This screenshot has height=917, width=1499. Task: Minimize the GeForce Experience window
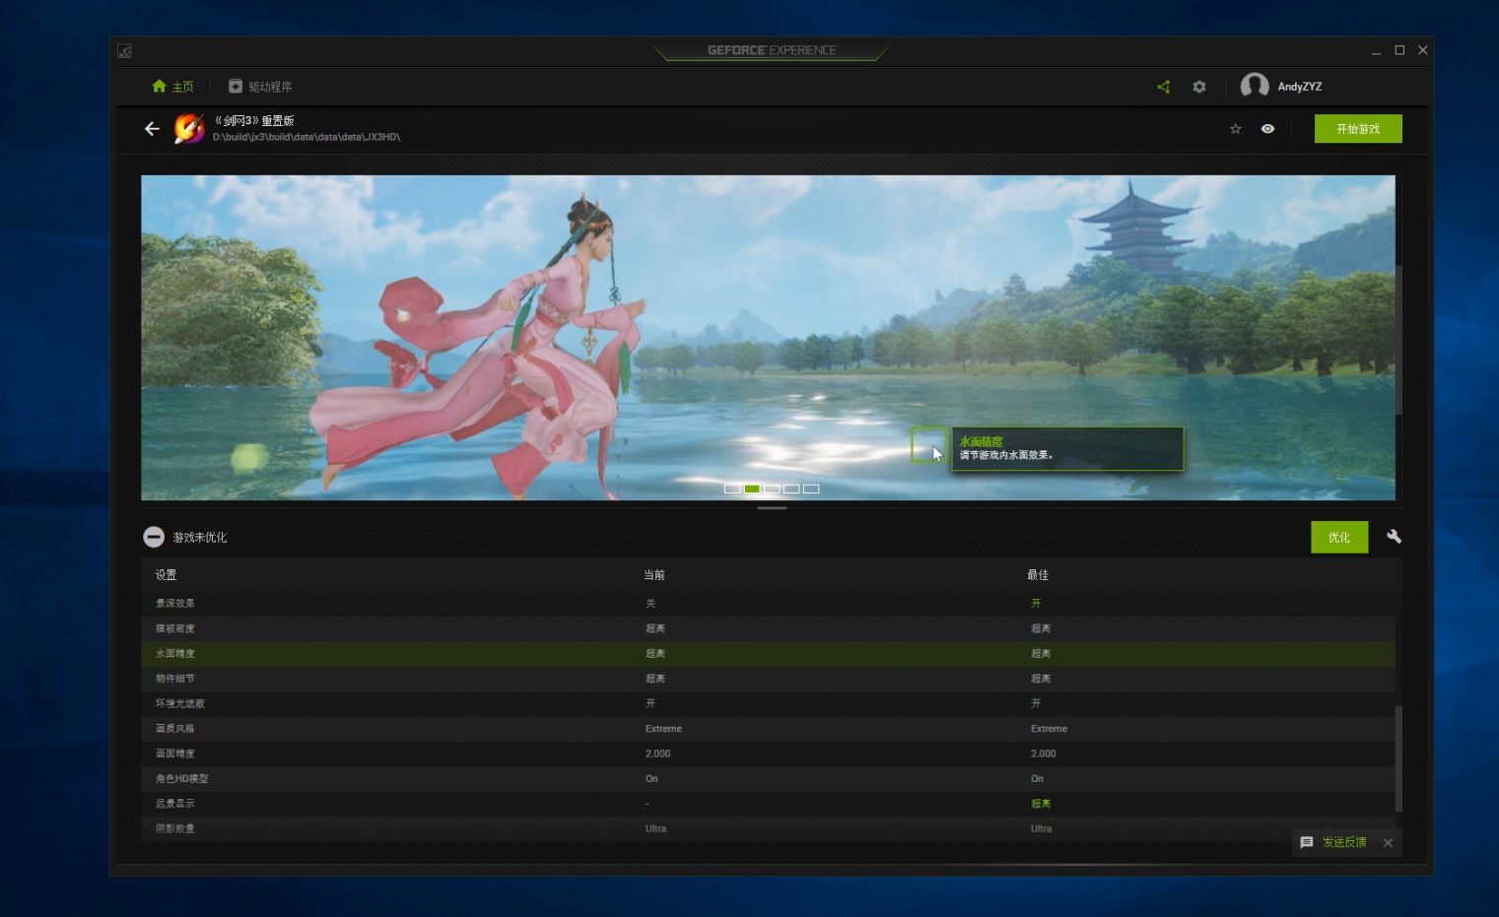[x=1376, y=51]
